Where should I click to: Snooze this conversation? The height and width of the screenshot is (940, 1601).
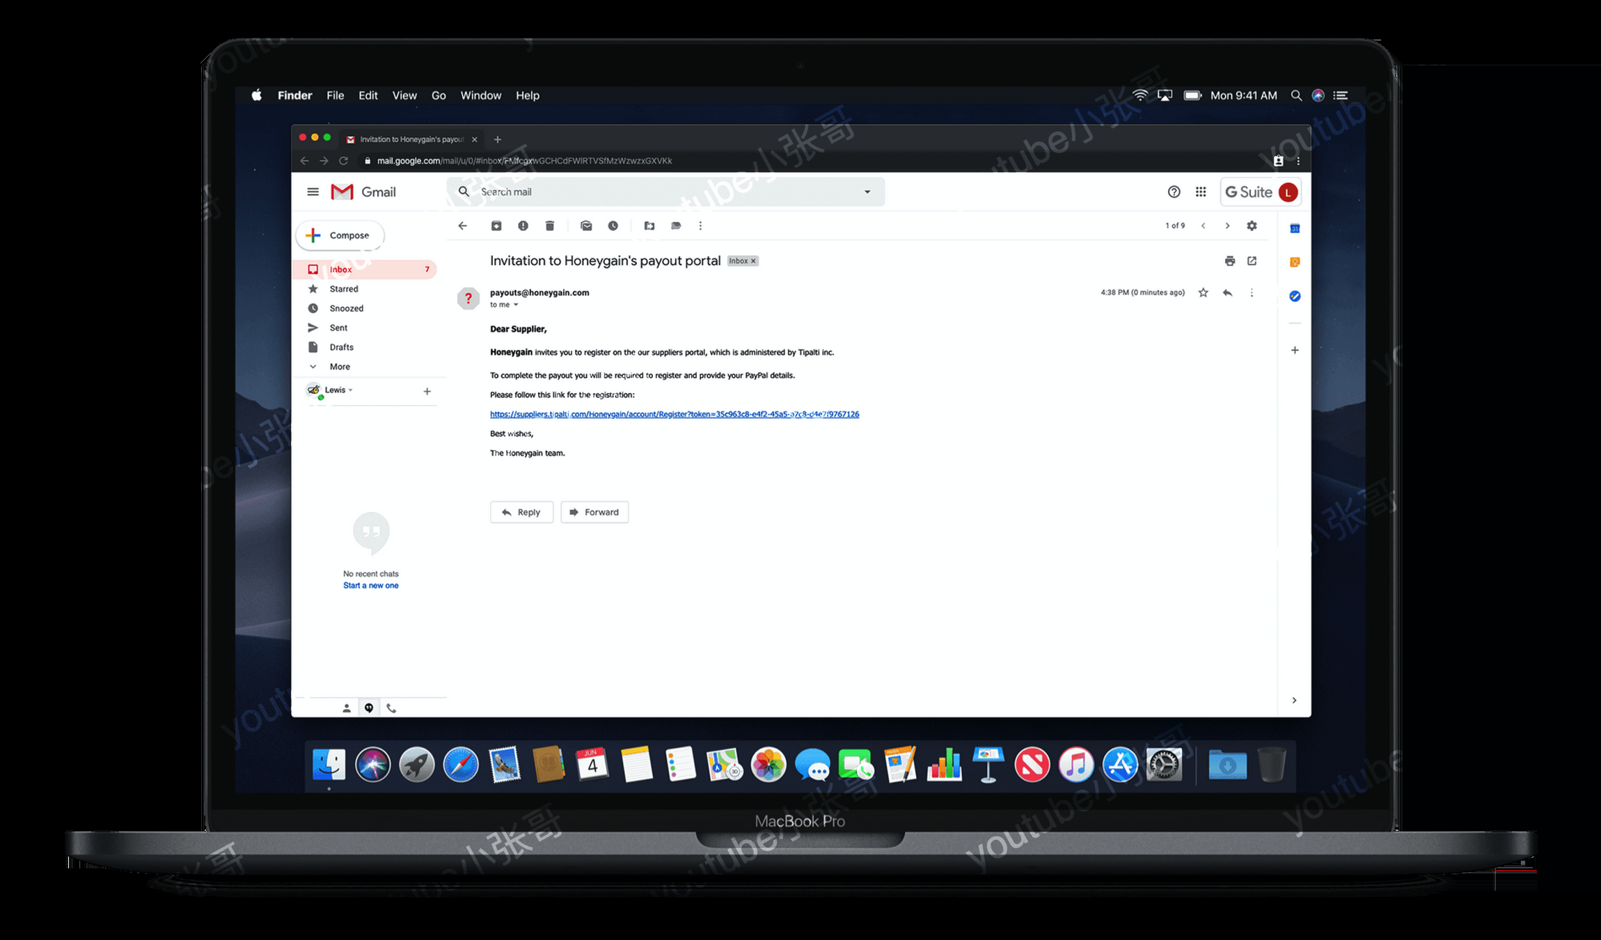pos(613,225)
